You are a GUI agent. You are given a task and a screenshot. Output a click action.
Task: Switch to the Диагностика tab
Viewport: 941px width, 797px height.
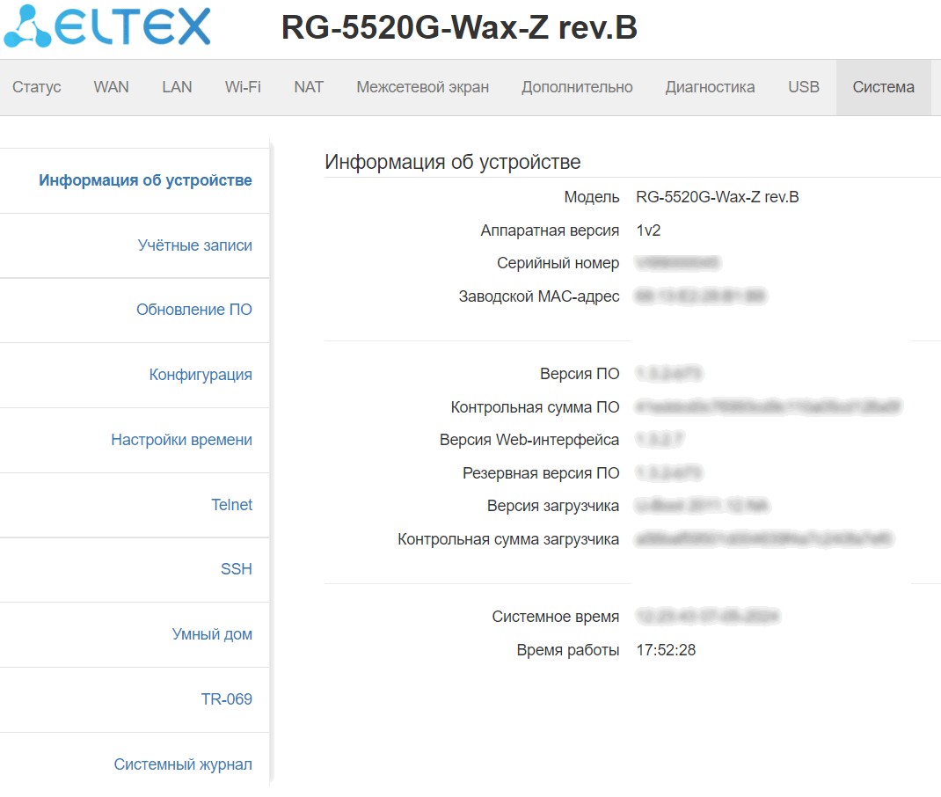(x=710, y=87)
